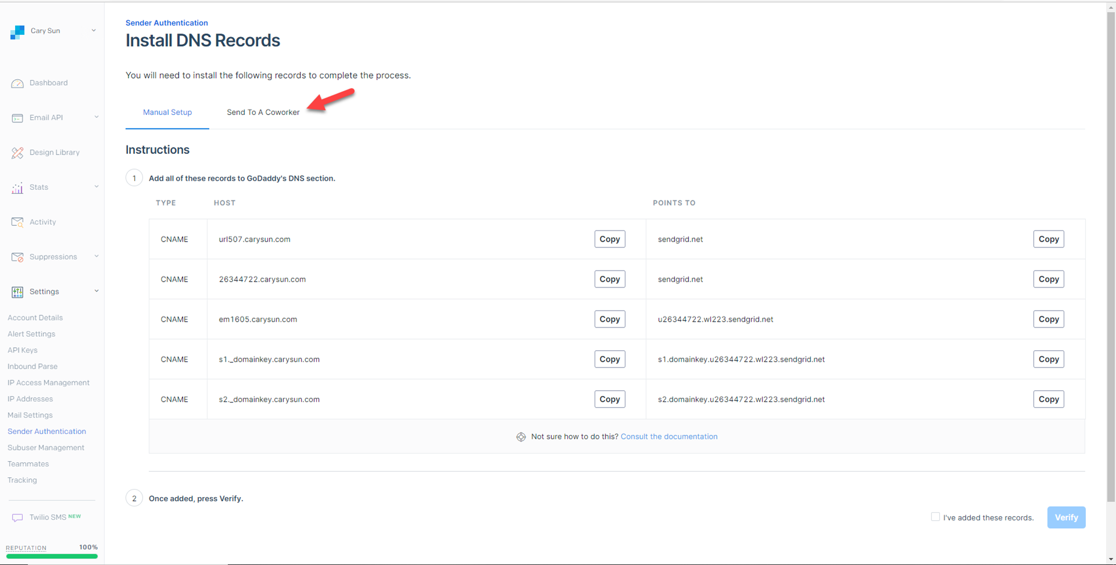Click the Settings sliders icon

pos(17,292)
